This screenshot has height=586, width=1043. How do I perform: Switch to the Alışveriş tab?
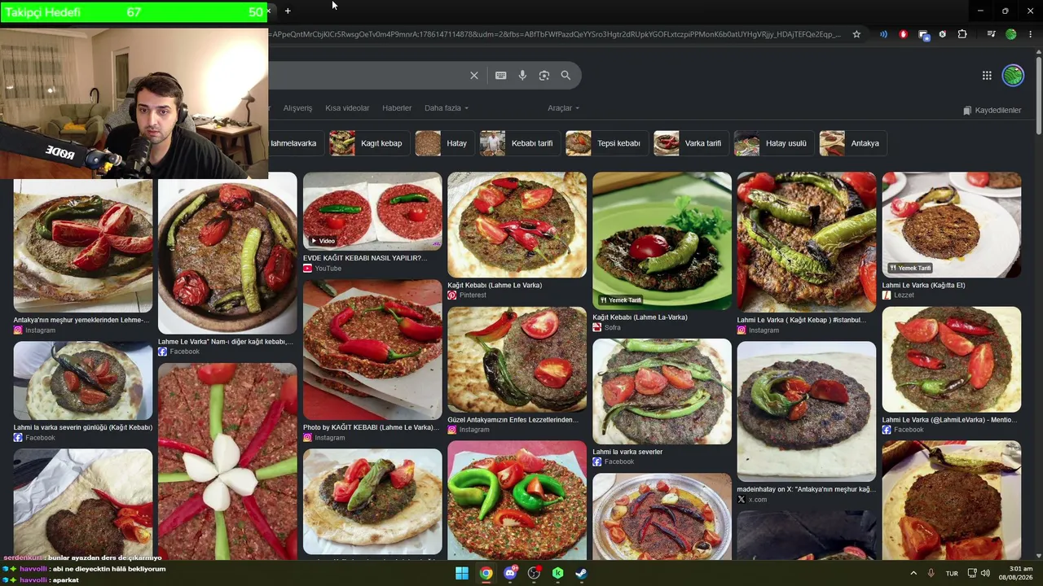297,108
